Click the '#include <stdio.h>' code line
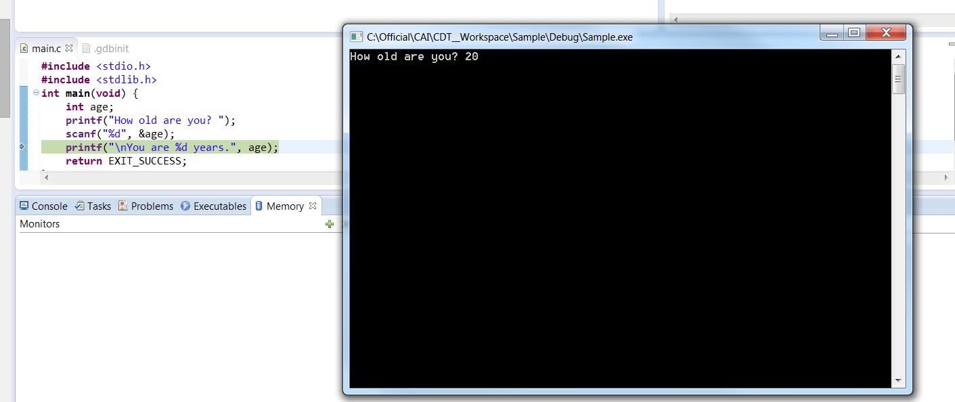955x402 pixels. pyautogui.click(x=96, y=66)
